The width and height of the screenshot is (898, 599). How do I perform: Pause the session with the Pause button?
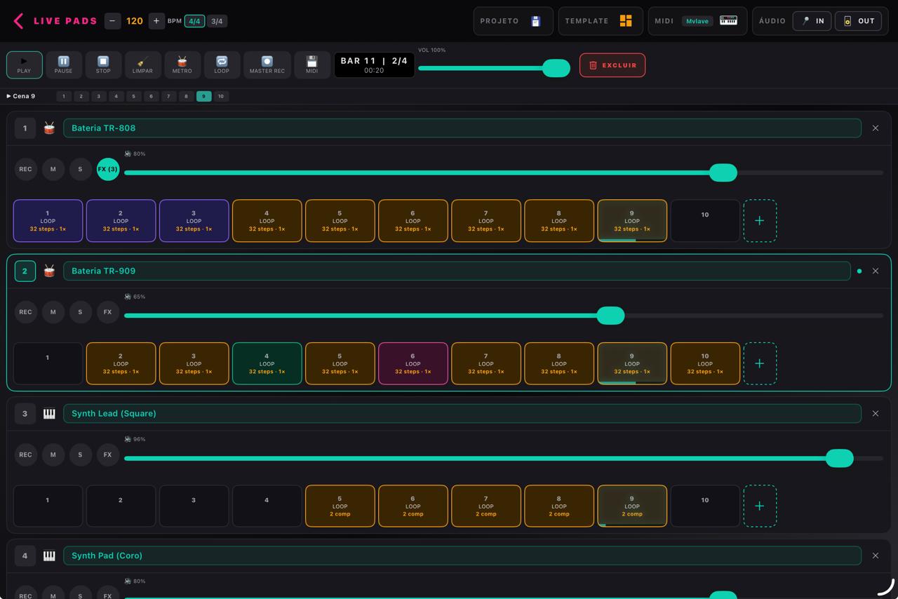point(63,65)
